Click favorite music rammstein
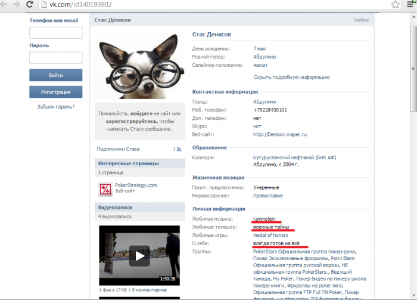This screenshot has width=417, height=300. tap(264, 219)
